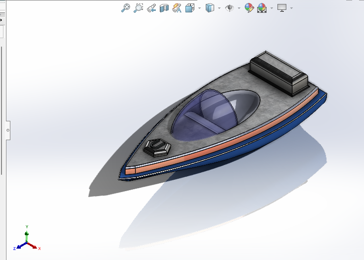Open View Settings monitor icon
Viewport: 364px width, 260px height.
click(282, 8)
